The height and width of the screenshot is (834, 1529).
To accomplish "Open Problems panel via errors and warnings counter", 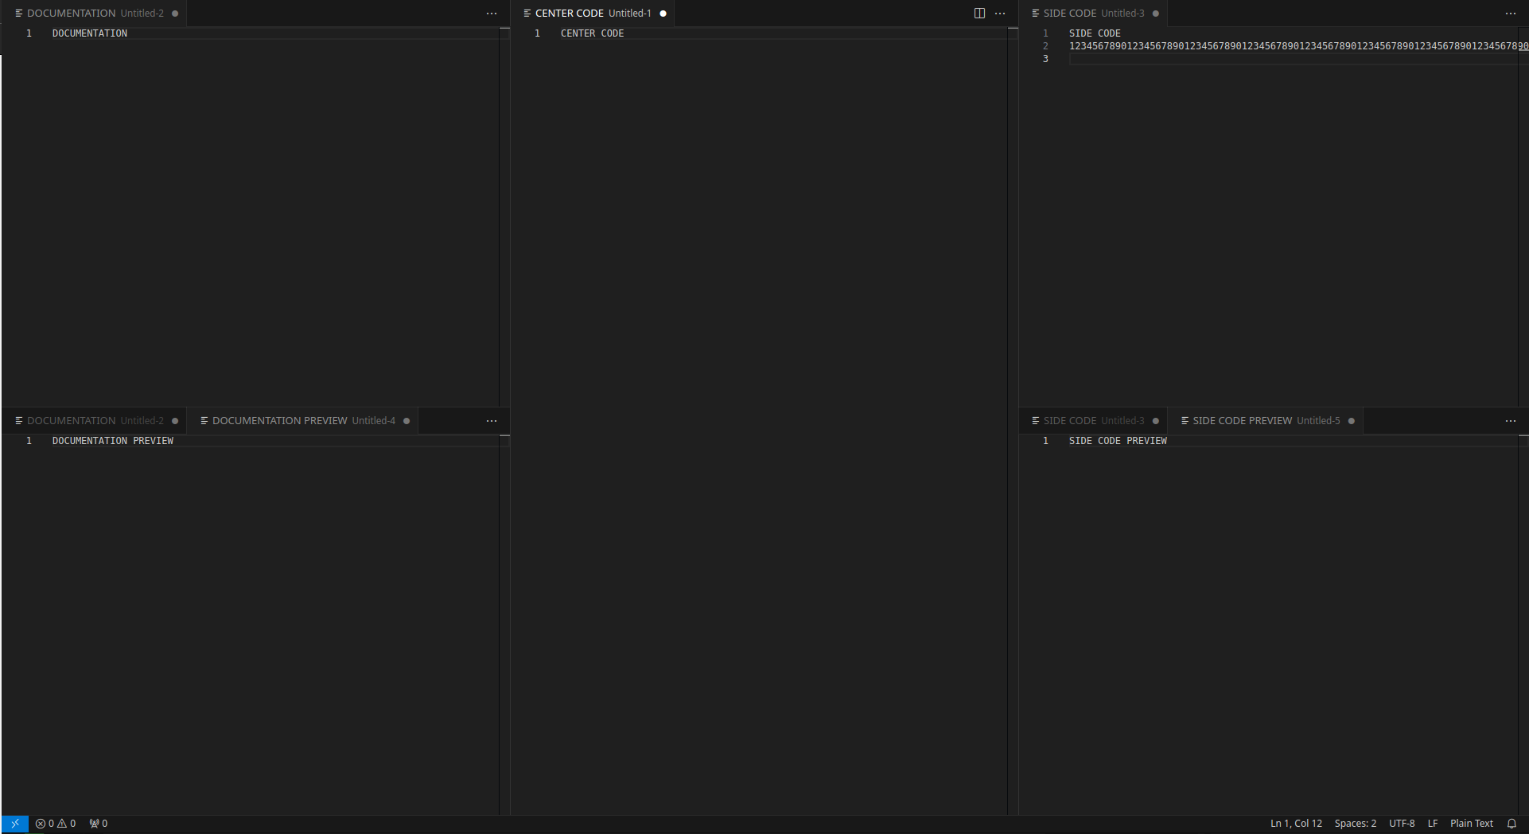I will [55, 824].
